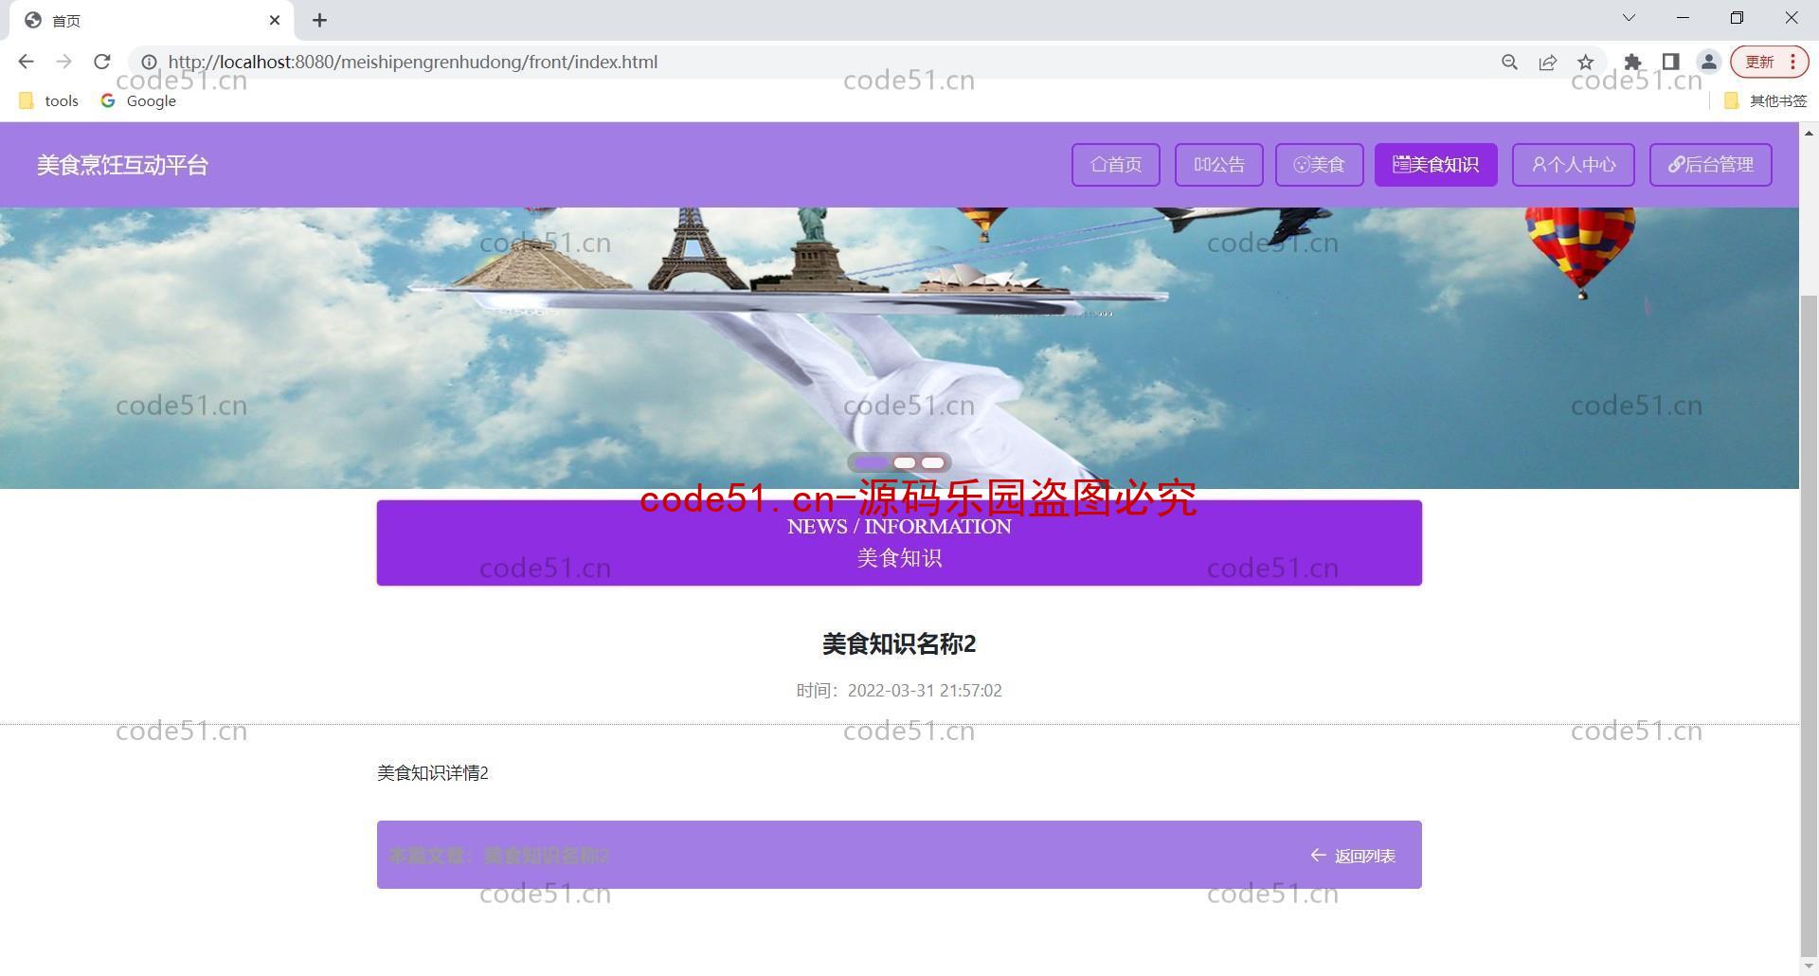The width and height of the screenshot is (1819, 976).
Task: Open 个人中心 in site navigation
Action: tap(1574, 165)
